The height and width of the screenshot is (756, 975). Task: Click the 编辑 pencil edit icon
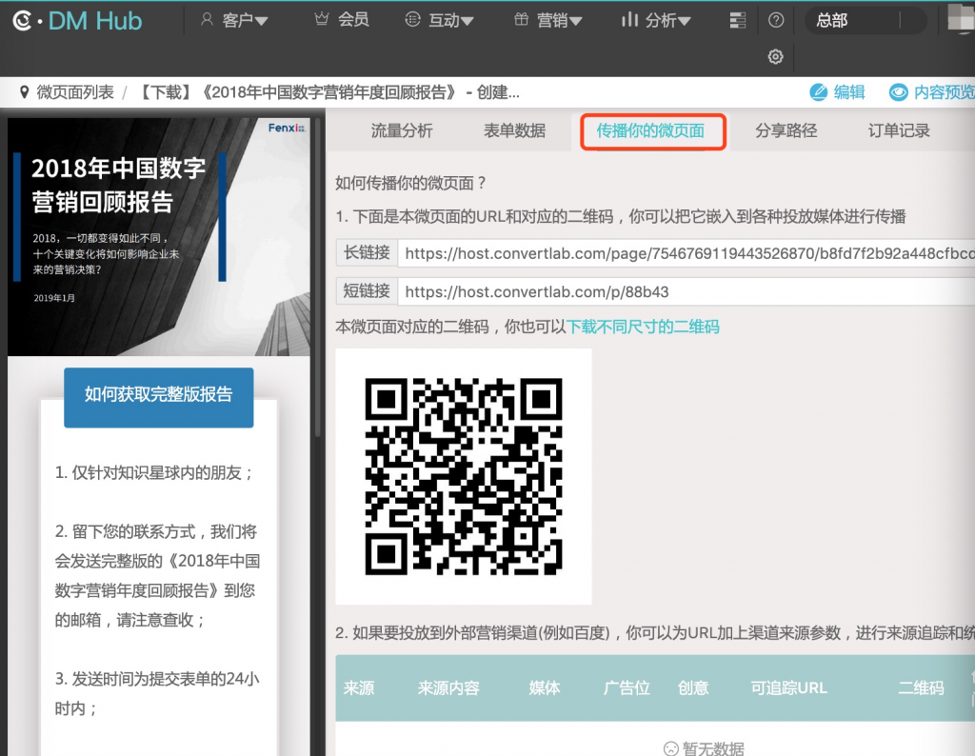click(819, 92)
